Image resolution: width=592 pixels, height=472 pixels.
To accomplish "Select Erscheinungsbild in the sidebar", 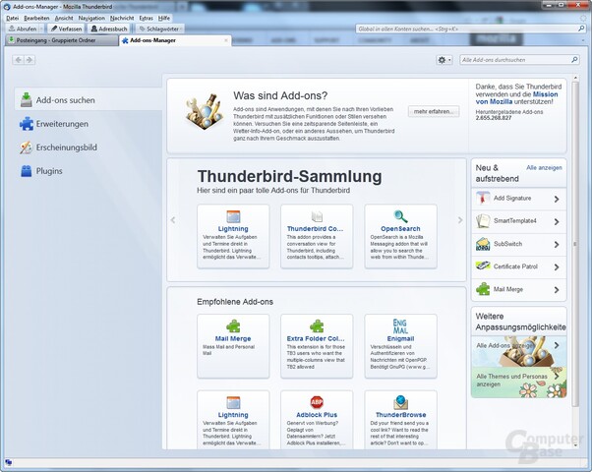I will tap(88, 147).
